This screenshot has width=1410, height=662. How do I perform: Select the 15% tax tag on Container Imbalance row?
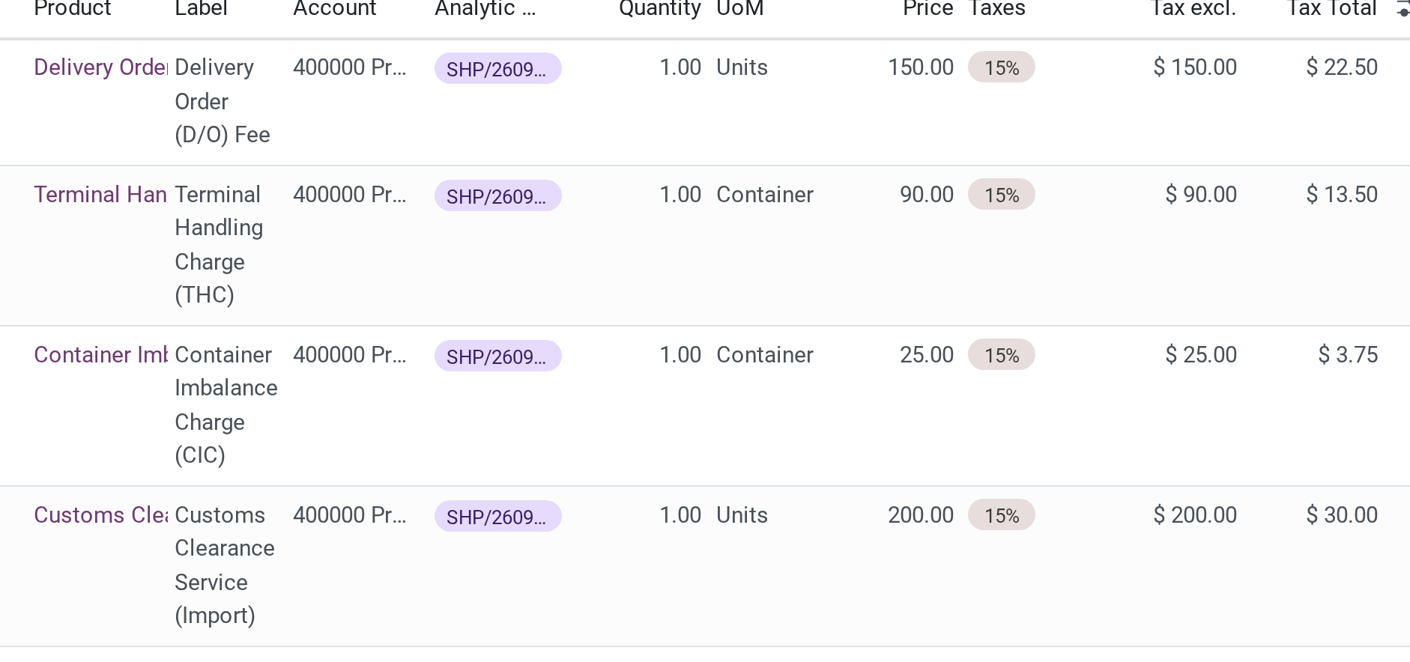coord(1001,355)
